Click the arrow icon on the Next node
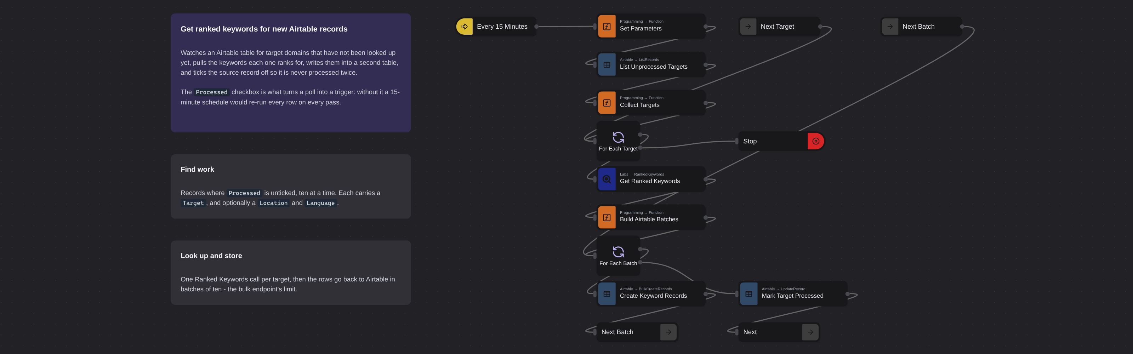 point(810,332)
